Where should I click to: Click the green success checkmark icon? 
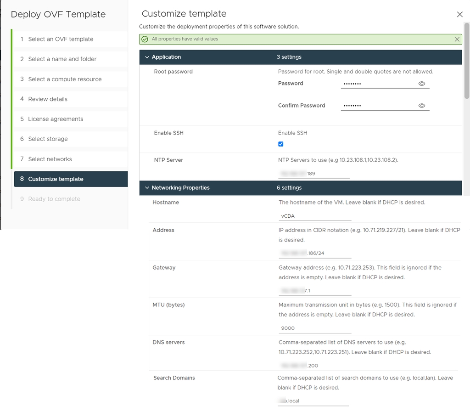[x=145, y=40]
